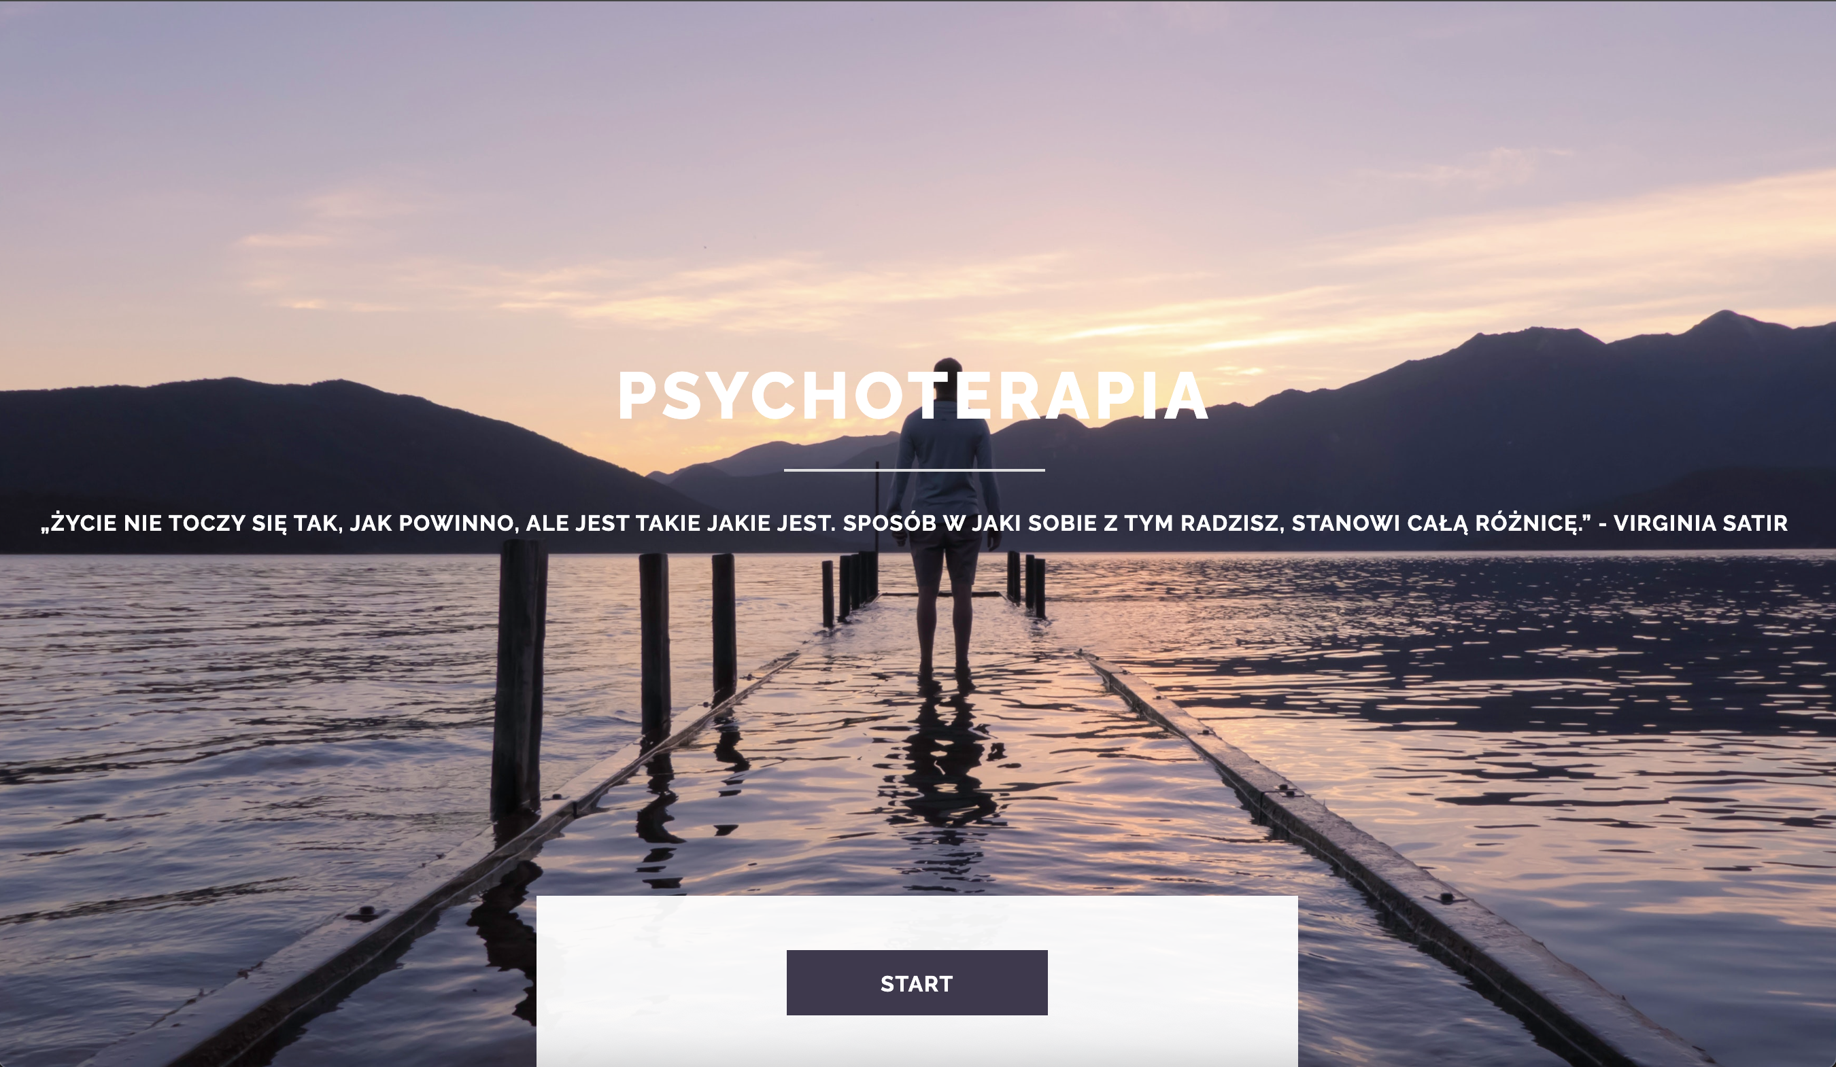Click the white panel right of START
Image resolution: width=1836 pixels, height=1067 pixels.
[x=1173, y=981]
